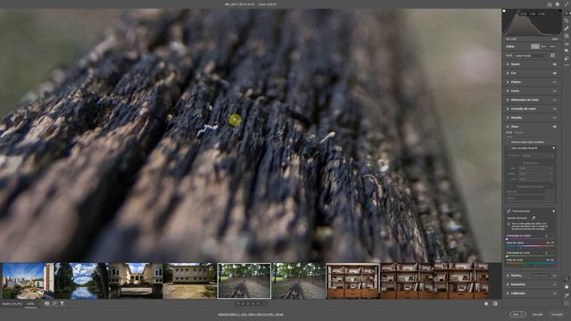Viewport: 571px width, 321px height.
Task: Open the more options ellipsis in right toolbar
Action: [567, 65]
